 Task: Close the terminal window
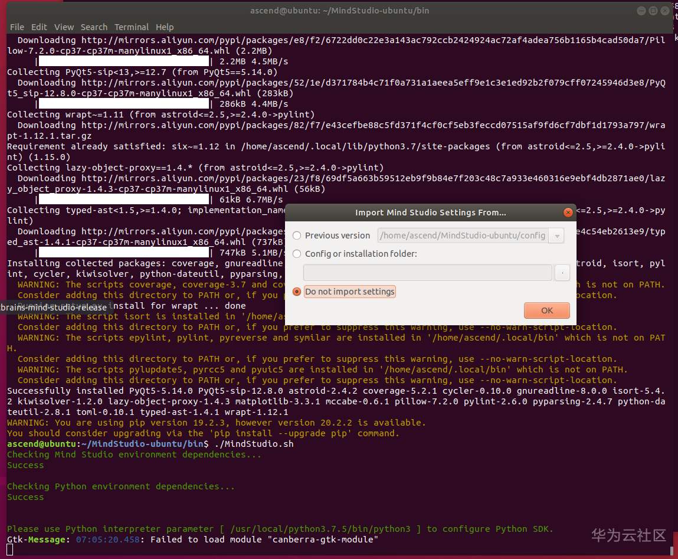(665, 11)
